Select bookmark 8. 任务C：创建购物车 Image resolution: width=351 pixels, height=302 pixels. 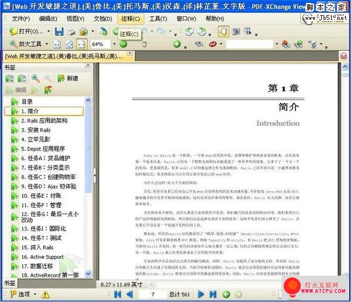[x=49, y=177]
